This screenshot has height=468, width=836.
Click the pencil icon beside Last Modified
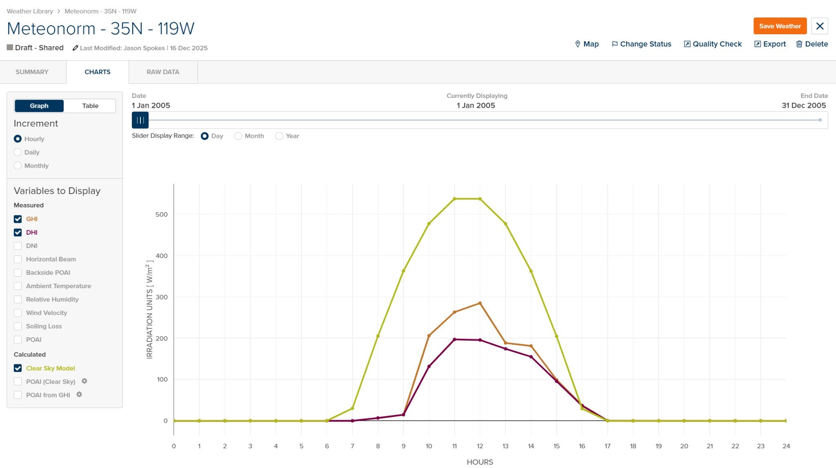coord(75,48)
